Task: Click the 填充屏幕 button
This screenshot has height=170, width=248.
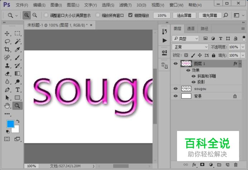Action: tap(210, 15)
